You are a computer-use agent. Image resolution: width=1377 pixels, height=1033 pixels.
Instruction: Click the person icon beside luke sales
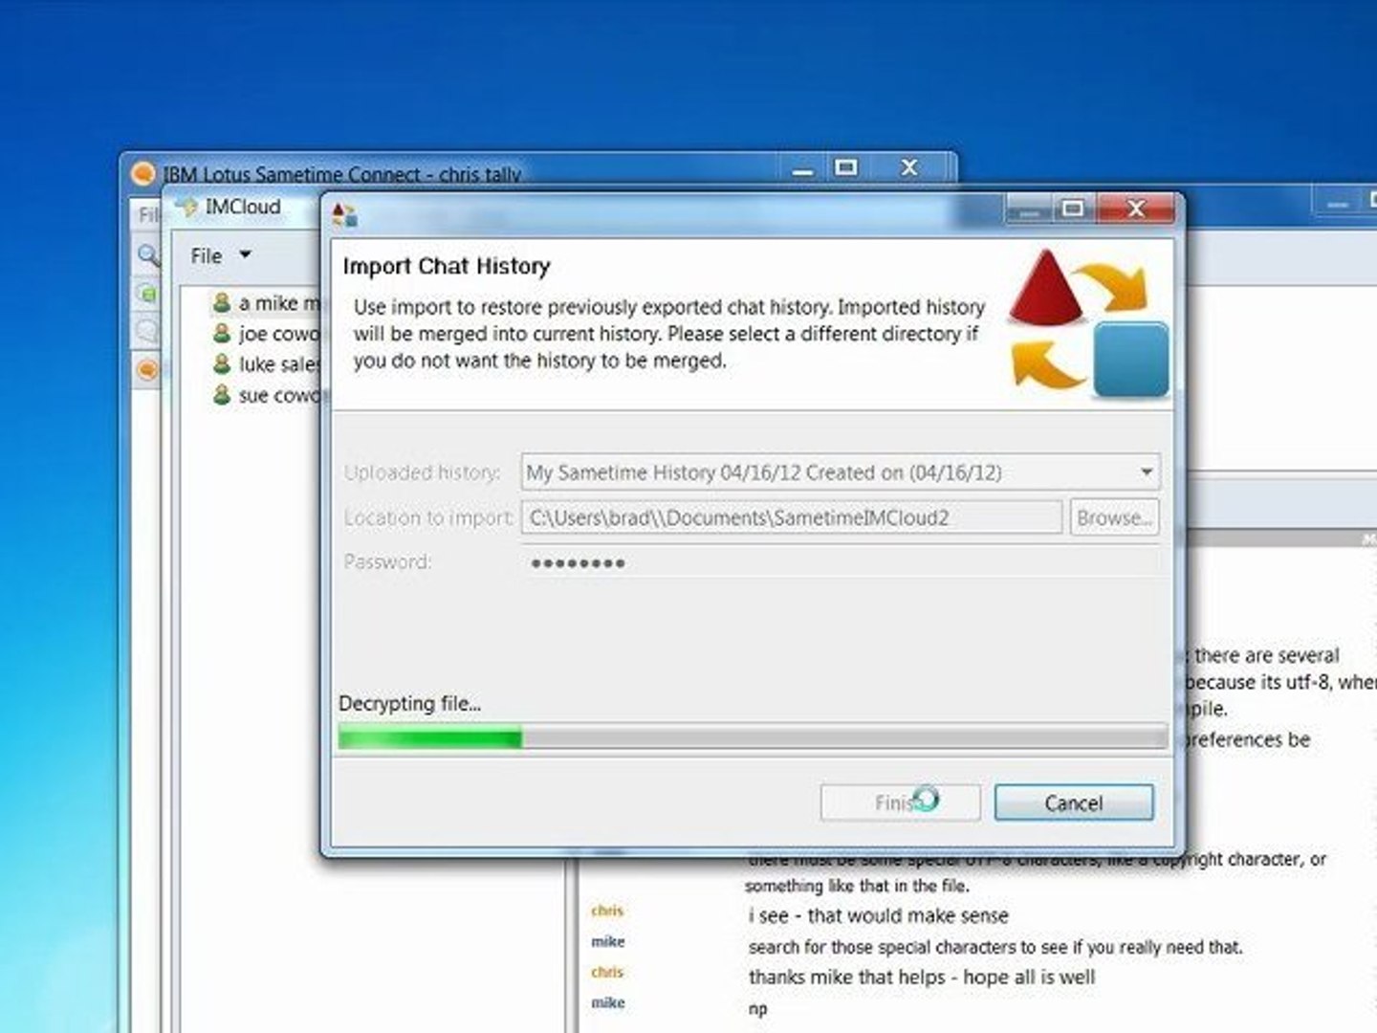(x=222, y=364)
